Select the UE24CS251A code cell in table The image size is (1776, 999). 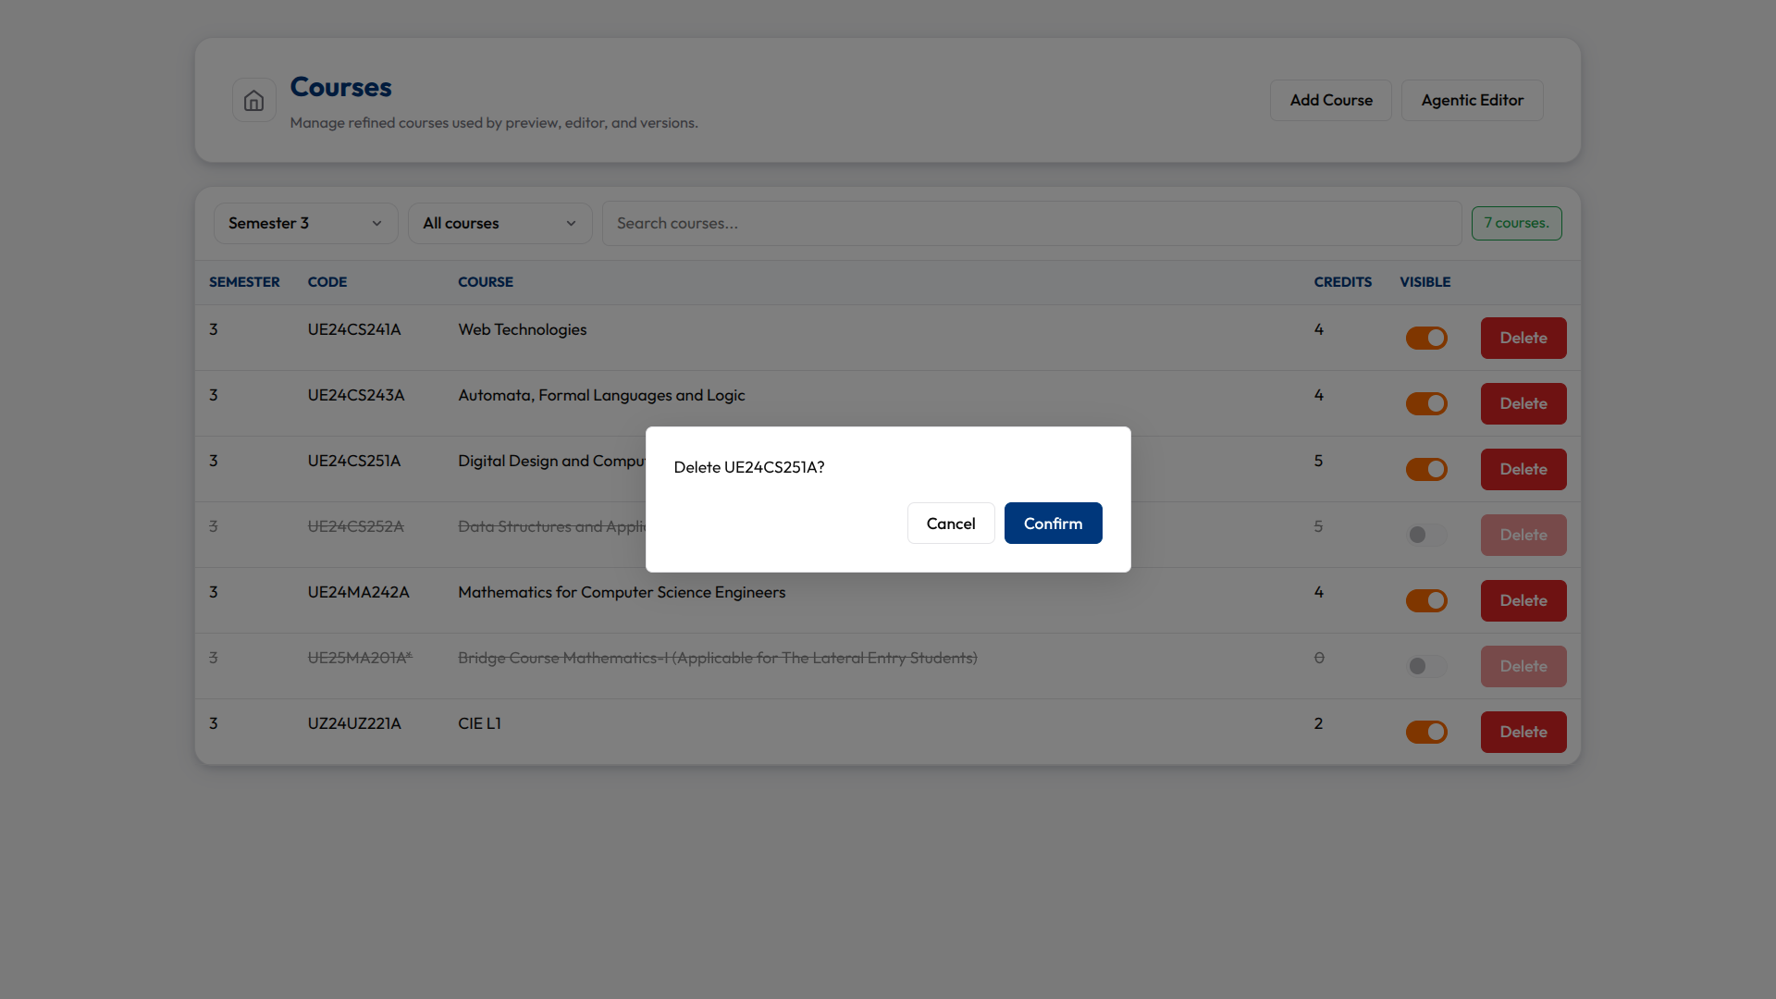coord(354,461)
